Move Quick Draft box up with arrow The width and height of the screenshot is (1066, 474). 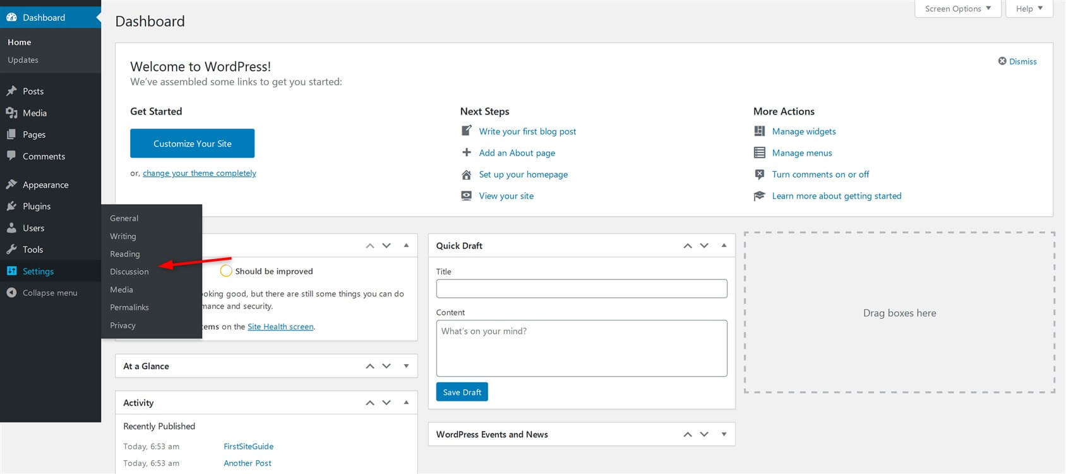click(x=688, y=246)
